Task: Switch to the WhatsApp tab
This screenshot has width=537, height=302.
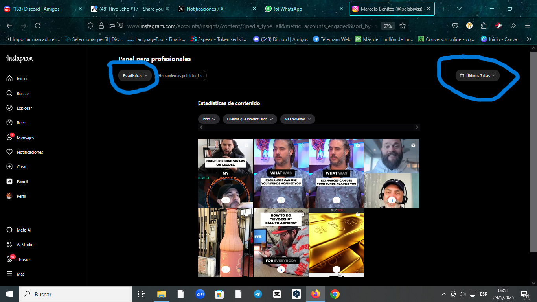Action: pos(303,9)
